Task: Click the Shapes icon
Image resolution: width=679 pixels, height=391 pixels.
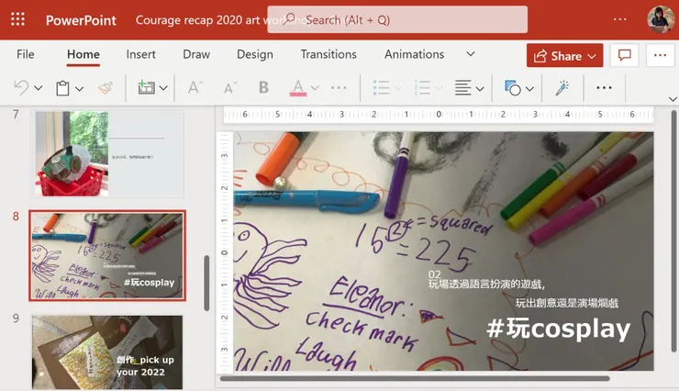Action: click(x=513, y=88)
